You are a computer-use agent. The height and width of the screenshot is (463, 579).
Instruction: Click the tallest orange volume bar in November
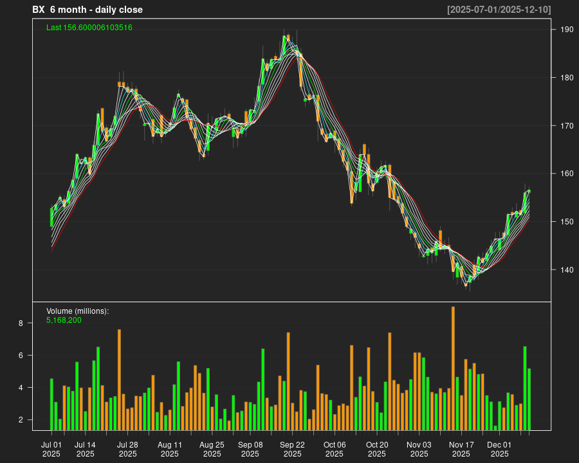(x=453, y=368)
